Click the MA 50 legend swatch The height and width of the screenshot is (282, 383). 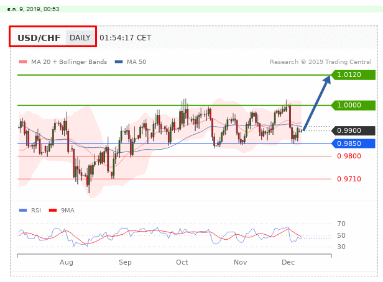(x=119, y=62)
